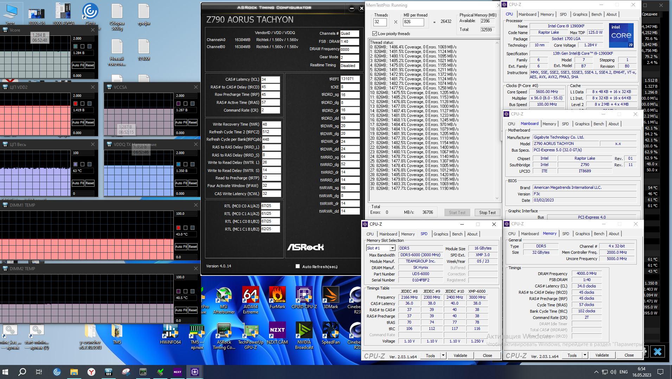Switch to SPD tab in CPU-Z Memory window
Viewport: 672px width, 379px height.
point(565,234)
